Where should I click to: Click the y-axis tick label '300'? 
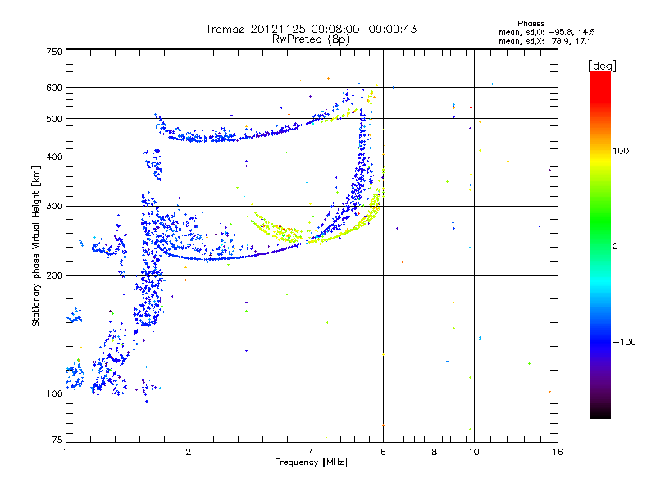pos(54,207)
